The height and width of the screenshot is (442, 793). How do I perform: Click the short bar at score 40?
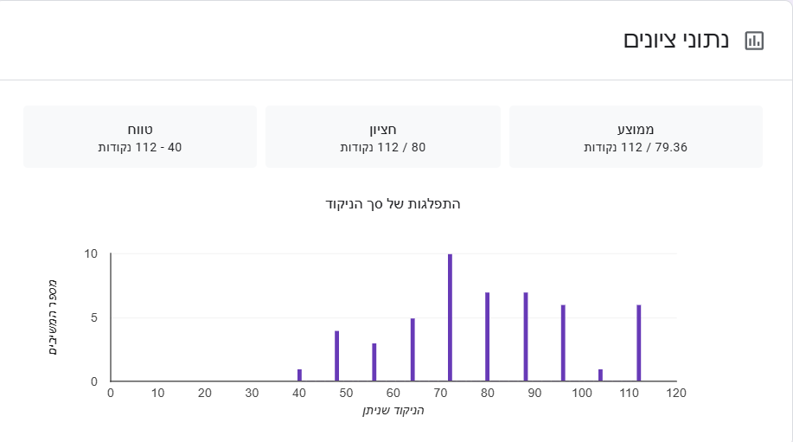(299, 375)
